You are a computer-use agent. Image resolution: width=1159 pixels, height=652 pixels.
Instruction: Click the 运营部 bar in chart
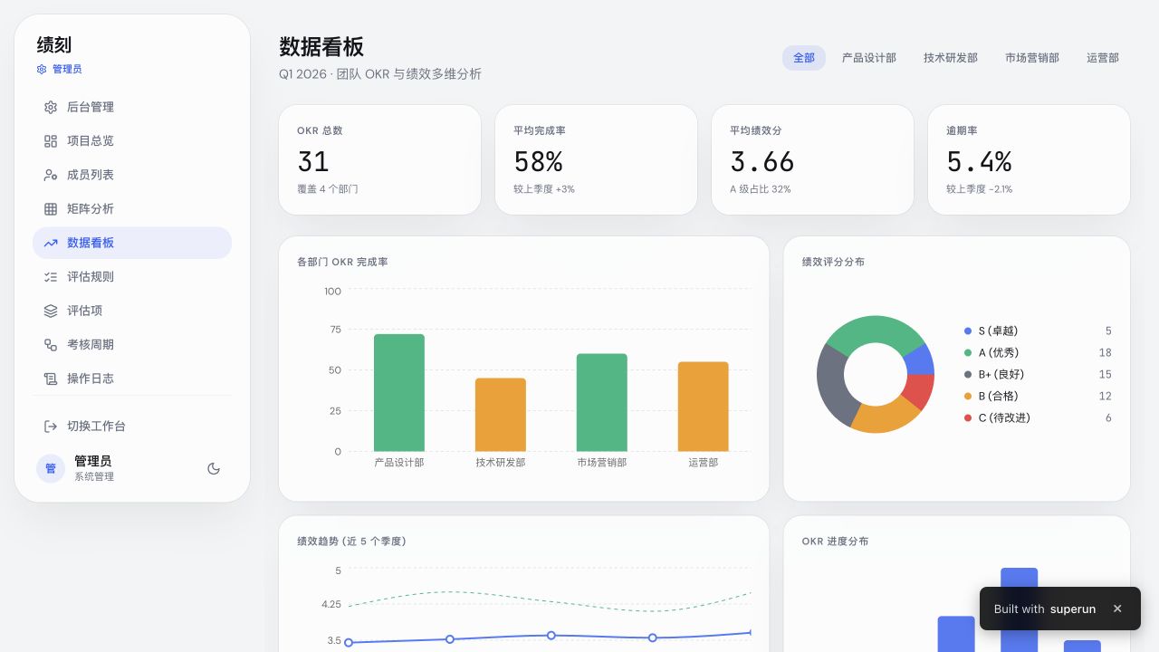[x=704, y=407]
